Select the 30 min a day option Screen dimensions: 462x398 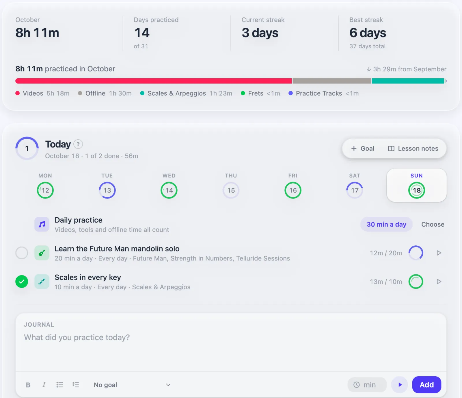click(x=386, y=224)
